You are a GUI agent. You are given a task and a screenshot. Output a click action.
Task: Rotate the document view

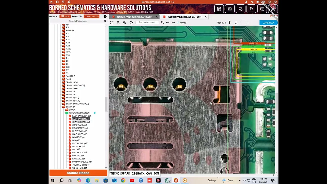pyautogui.click(x=131, y=22)
